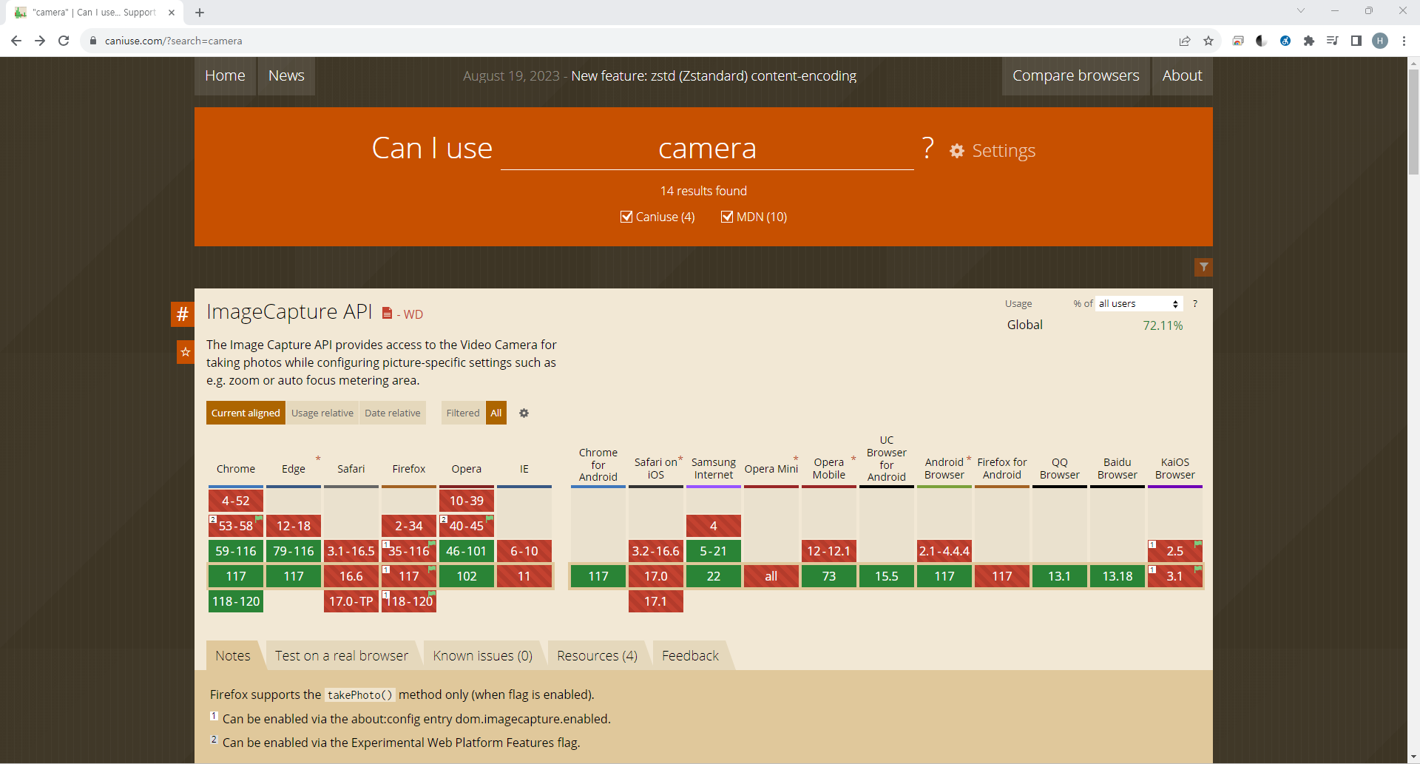
Task: Open Compare browsers page
Action: point(1076,76)
